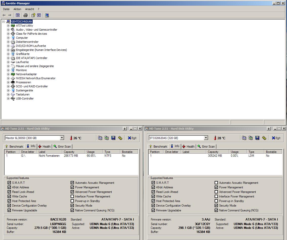287x240 pixels.
Task: Open the Aktion menu
Action: point(17,9)
